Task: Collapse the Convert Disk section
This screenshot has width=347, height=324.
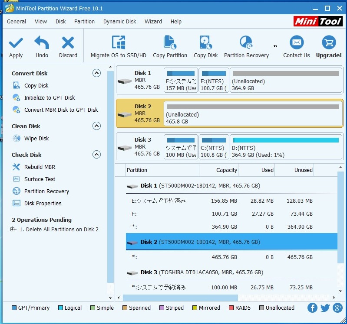Action: click(96, 73)
